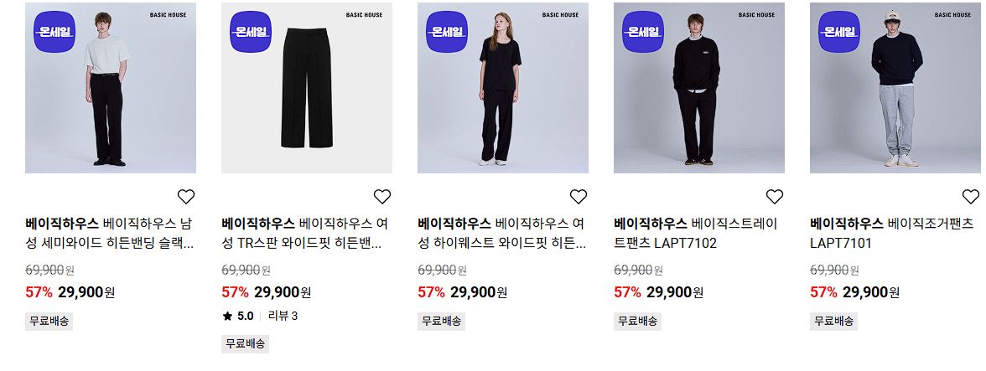Open the man in white t-shirt product thumbnail

pos(111,88)
